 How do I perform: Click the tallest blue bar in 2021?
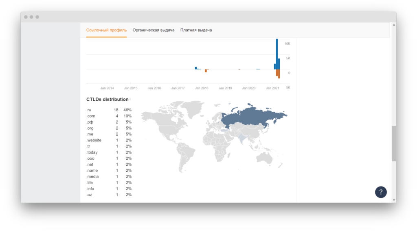point(277,54)
